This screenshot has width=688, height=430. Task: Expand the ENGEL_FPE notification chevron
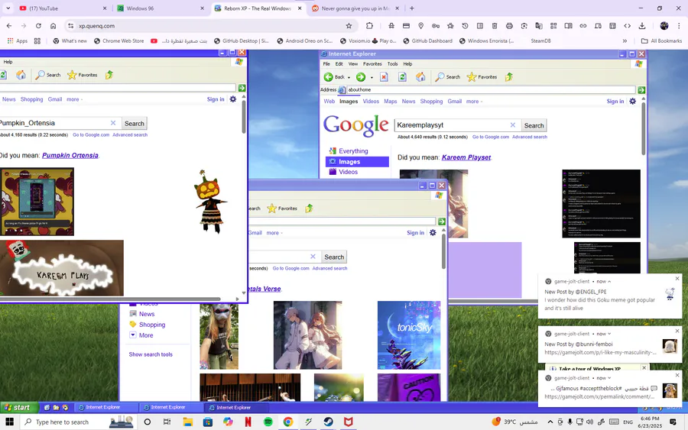click(x=609, y=281)
